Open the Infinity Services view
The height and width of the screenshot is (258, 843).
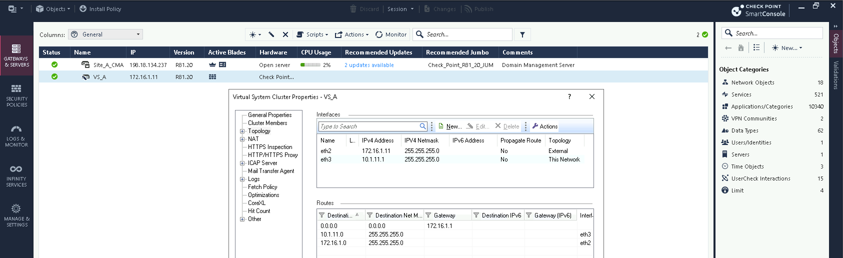click(x=16, y=175)
